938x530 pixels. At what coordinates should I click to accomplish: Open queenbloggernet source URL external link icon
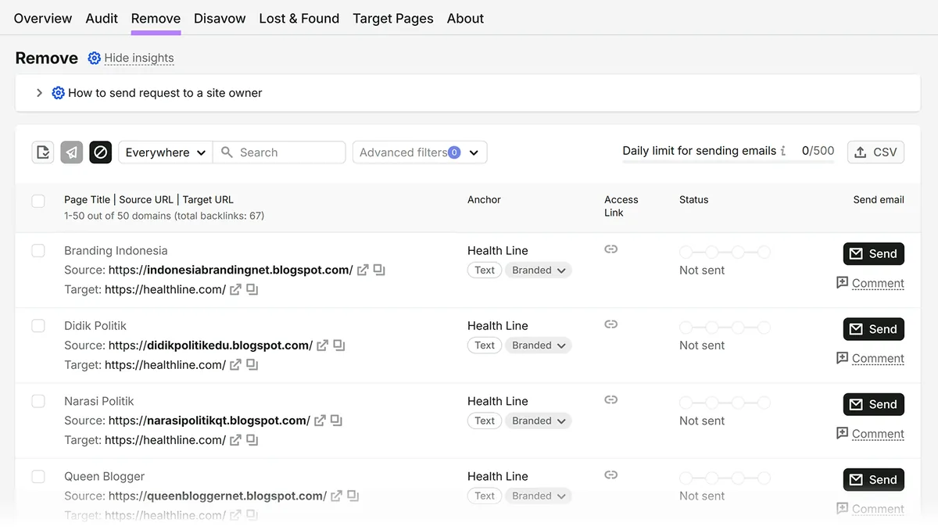pos(337,496)
